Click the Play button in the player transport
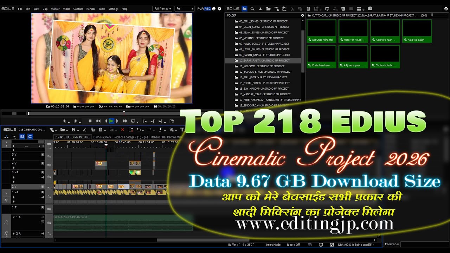The height and width of the screenshot is (253, 450). pos(111,121)
